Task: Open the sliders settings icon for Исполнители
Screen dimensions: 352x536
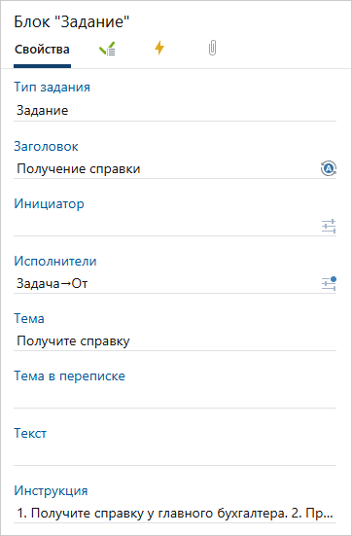Action: pyautogui.click(x=329, y=284)
